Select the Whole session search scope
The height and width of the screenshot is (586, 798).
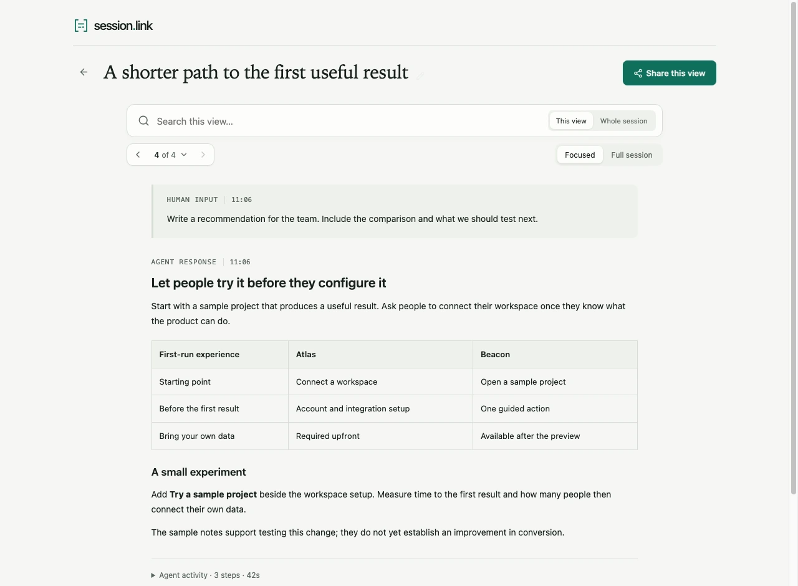623,121
